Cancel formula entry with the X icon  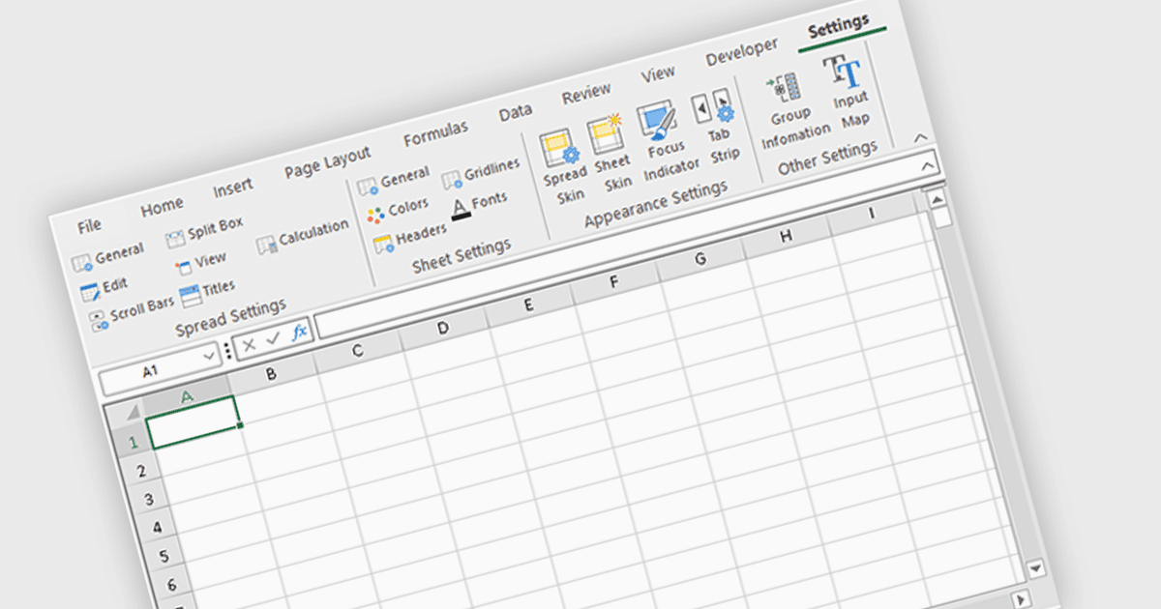click(250, 344)
